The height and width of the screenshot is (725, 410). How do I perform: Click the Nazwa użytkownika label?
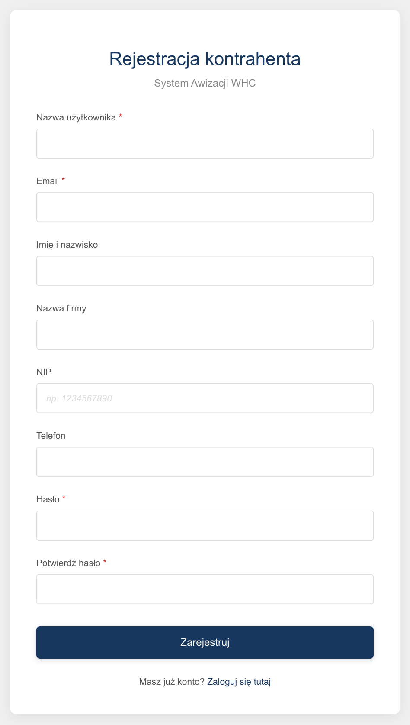76,117
